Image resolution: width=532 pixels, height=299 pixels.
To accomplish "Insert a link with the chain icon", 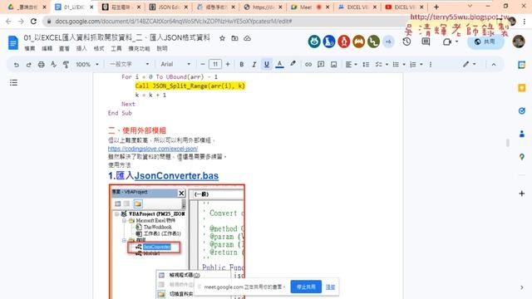I will pyautogui.click(x=308, y=64).
